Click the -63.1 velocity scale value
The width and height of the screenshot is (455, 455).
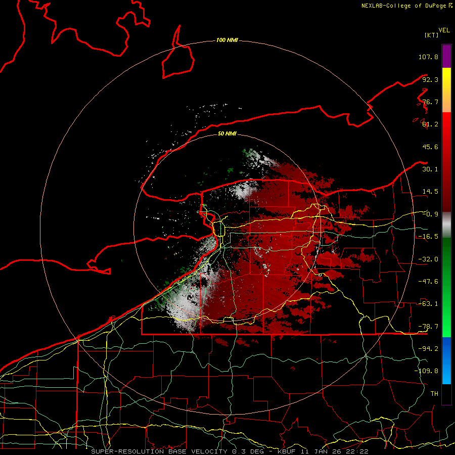point(428,304)
